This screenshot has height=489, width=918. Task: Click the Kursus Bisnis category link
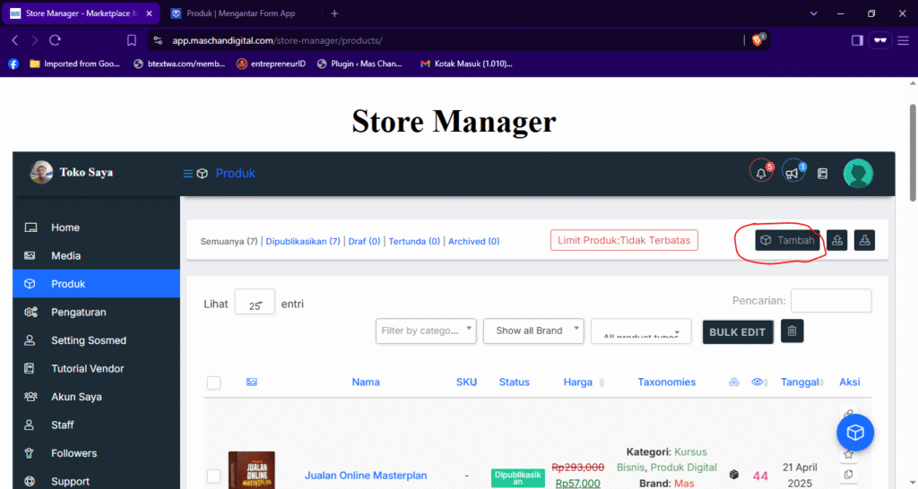tap(665, 459)
